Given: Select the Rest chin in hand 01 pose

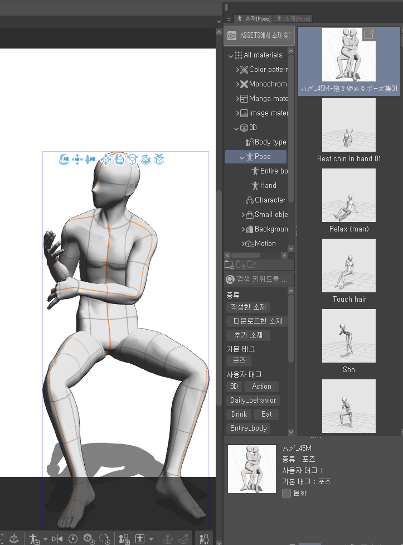Looking at the screenshot, I should pyautogui.click(x=349, y=125).
